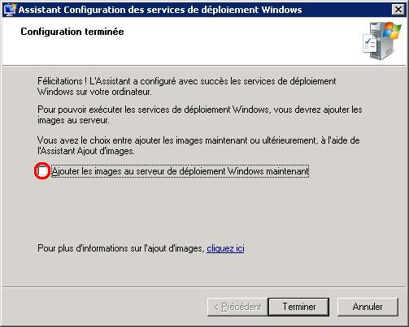This screenshot has width=409, height=327.
Task: Click the 'Pour plus d'informations' text
Action: [121, 248]
